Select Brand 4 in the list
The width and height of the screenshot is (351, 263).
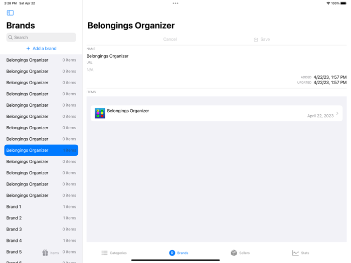click(x=41, y=240)
